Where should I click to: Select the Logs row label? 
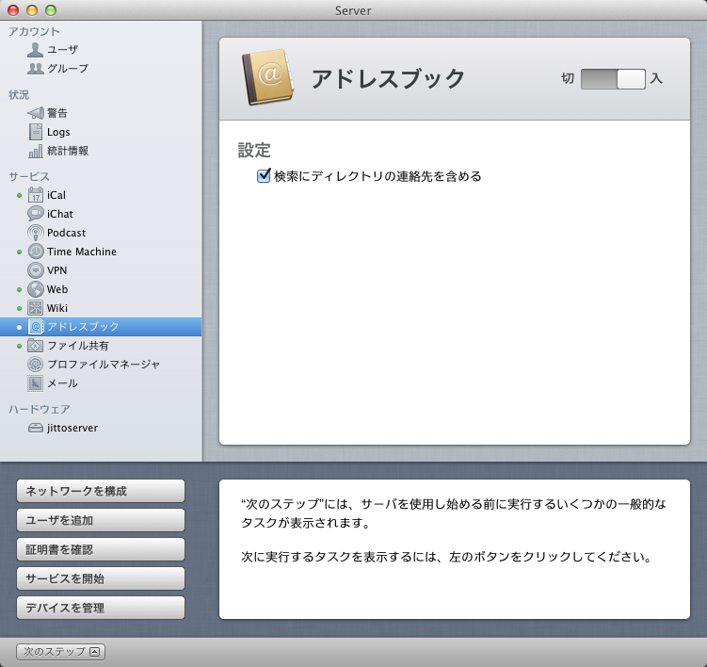coord(58,132)
